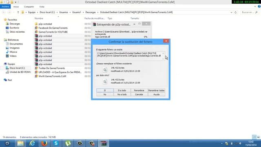The height and width of the screenshot is (147, 261).
Task: Choose 'Sí a todo' in replace dialog
Action: click(122, 90)
